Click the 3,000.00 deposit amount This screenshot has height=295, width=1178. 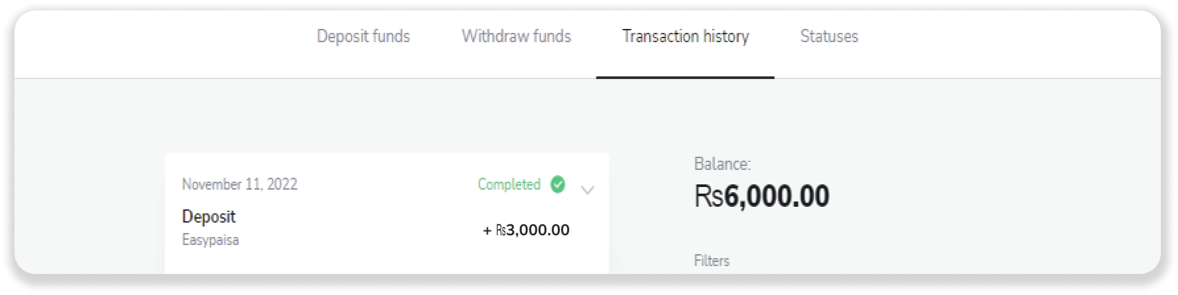[x=538, y=230]
